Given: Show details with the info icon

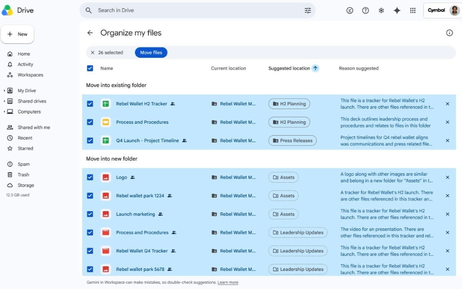Looking at the screenshot, I should [x=449, y=33].
